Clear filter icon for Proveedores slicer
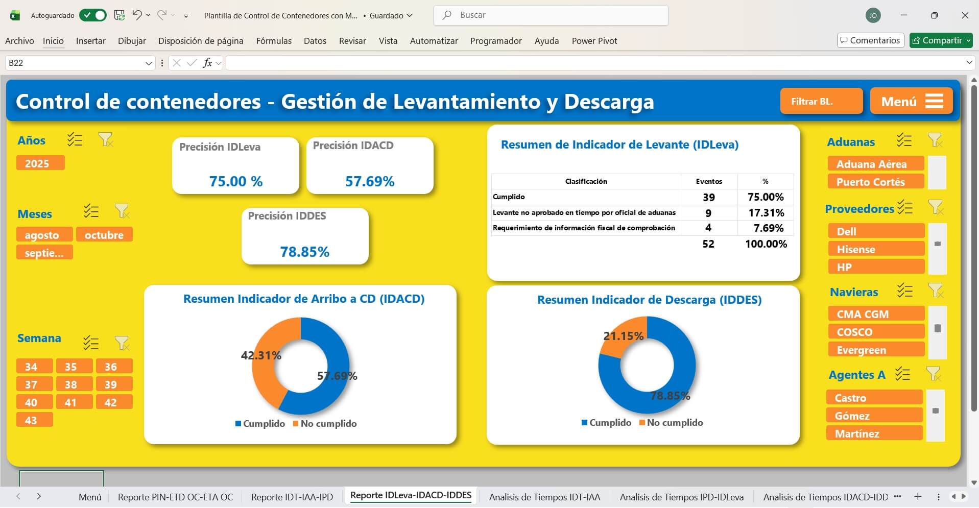Viewport: 979px width, 508px height. [x=936, y=207]
